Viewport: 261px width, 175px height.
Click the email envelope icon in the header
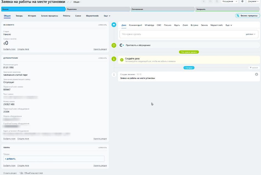(210, 1)
